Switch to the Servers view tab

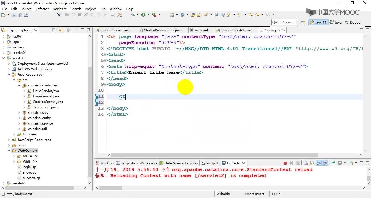pyautogui.click(x=148, y=163)
